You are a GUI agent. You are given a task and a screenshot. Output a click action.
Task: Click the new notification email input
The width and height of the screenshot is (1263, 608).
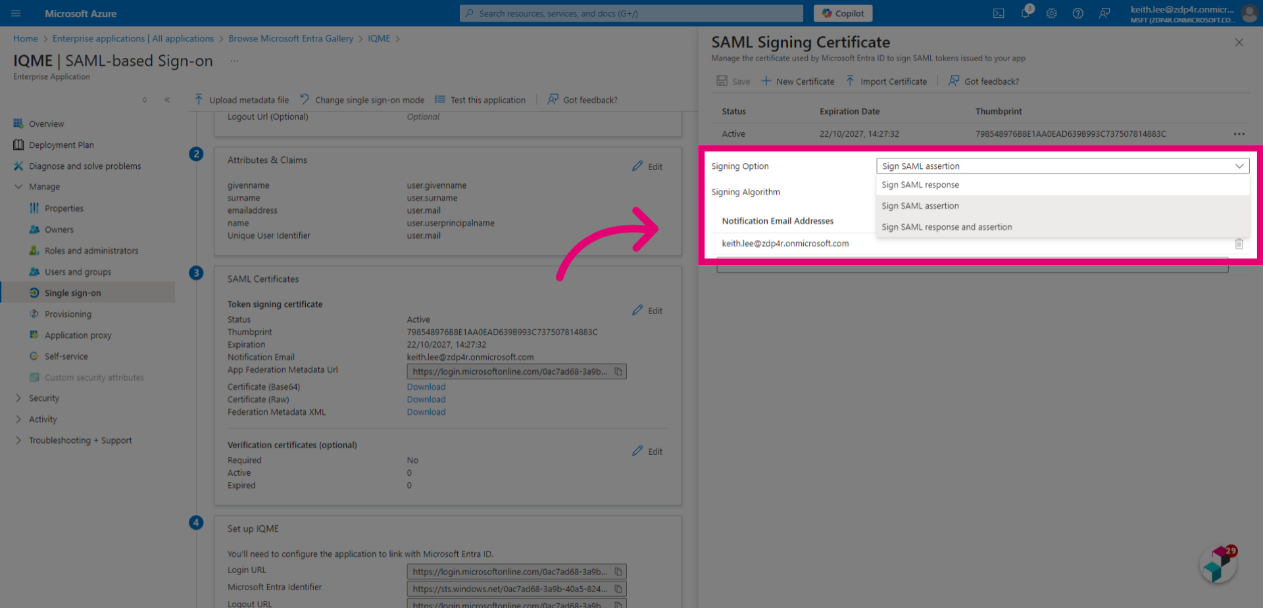pyautogui.click(x=972, y=264)
